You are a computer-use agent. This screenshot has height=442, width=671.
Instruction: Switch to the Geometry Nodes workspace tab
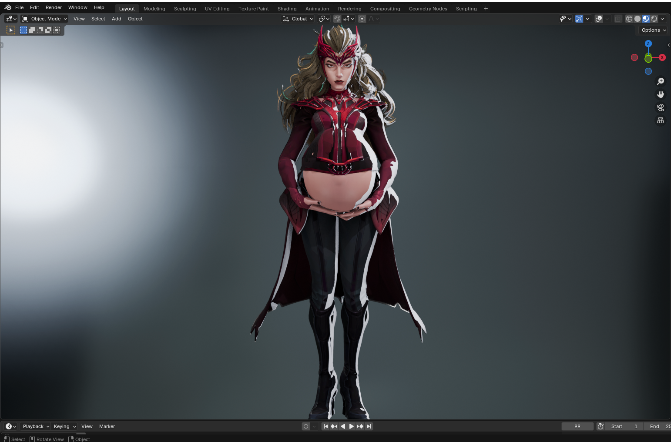[x=428, y=9]
